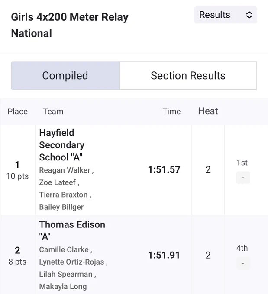Open athlete Camille Clarke's profile
This screenshot has height=294, width=268.
[x=64, y=250]
